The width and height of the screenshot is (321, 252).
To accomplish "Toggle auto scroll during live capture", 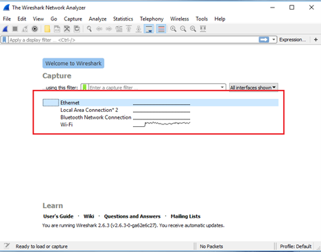I will (x=149, y=29).
